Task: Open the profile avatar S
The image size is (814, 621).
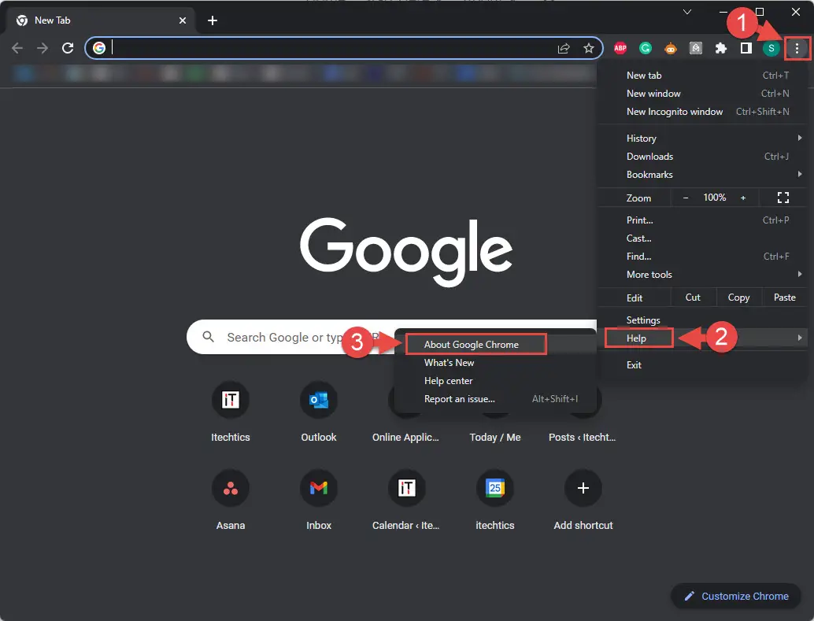Action: (x=771, y=48)
